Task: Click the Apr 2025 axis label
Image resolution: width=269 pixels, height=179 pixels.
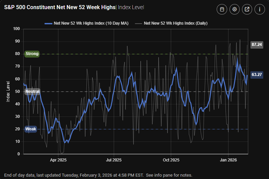Action: [58, 160]
